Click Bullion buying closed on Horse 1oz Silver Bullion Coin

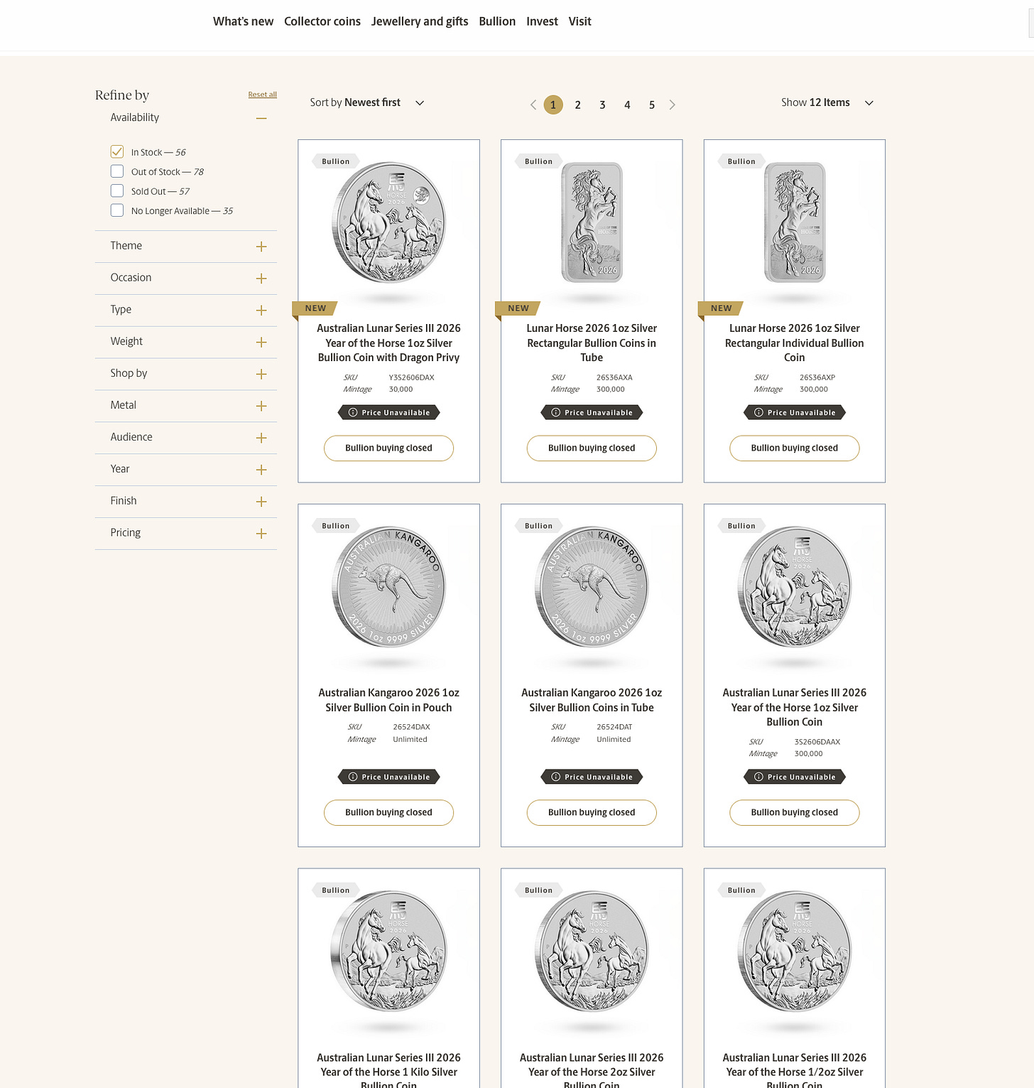tap(795, 813)
